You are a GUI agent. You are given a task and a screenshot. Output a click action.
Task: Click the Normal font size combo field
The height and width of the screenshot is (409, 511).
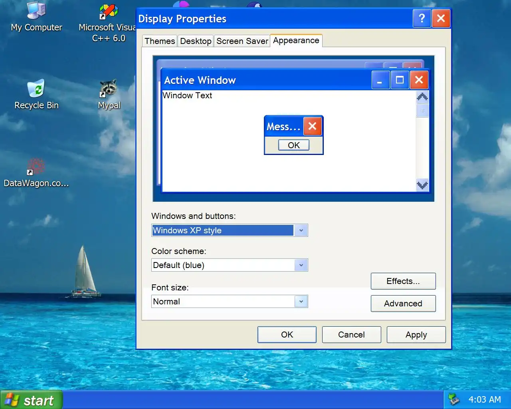point(230,302)
